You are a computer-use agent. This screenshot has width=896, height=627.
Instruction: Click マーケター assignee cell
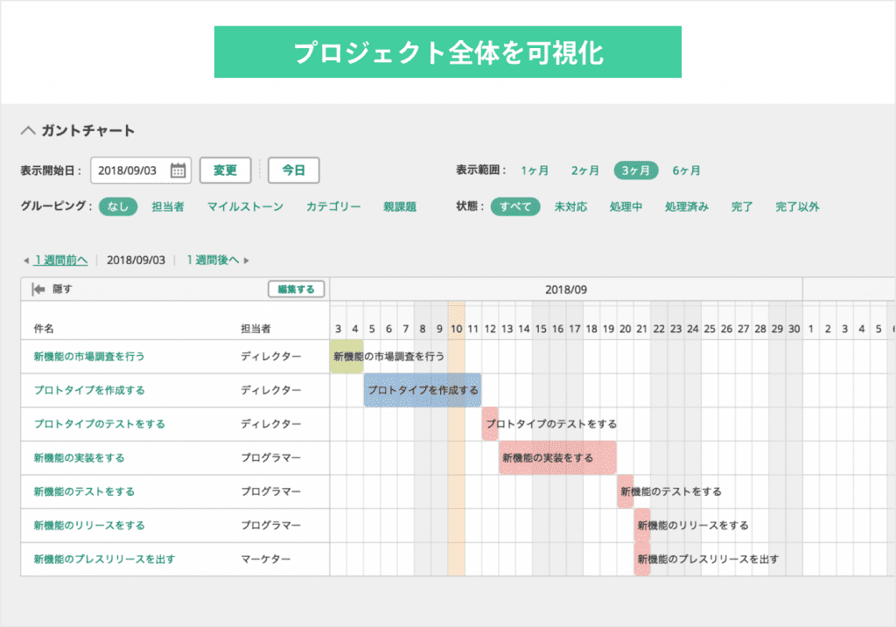point(266,559)
